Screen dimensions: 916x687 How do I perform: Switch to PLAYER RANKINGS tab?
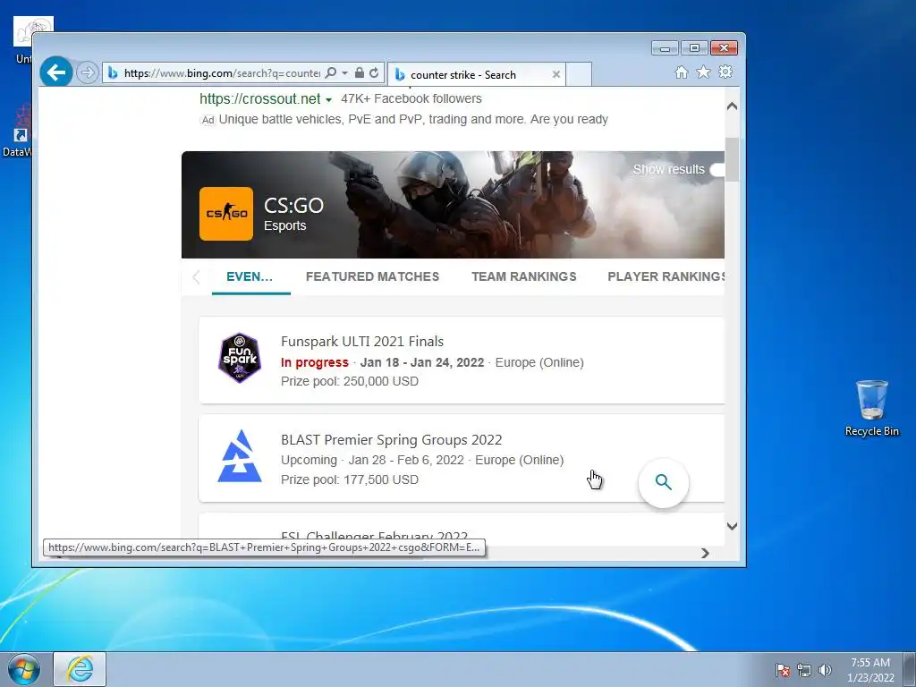(x=666, y=277)
